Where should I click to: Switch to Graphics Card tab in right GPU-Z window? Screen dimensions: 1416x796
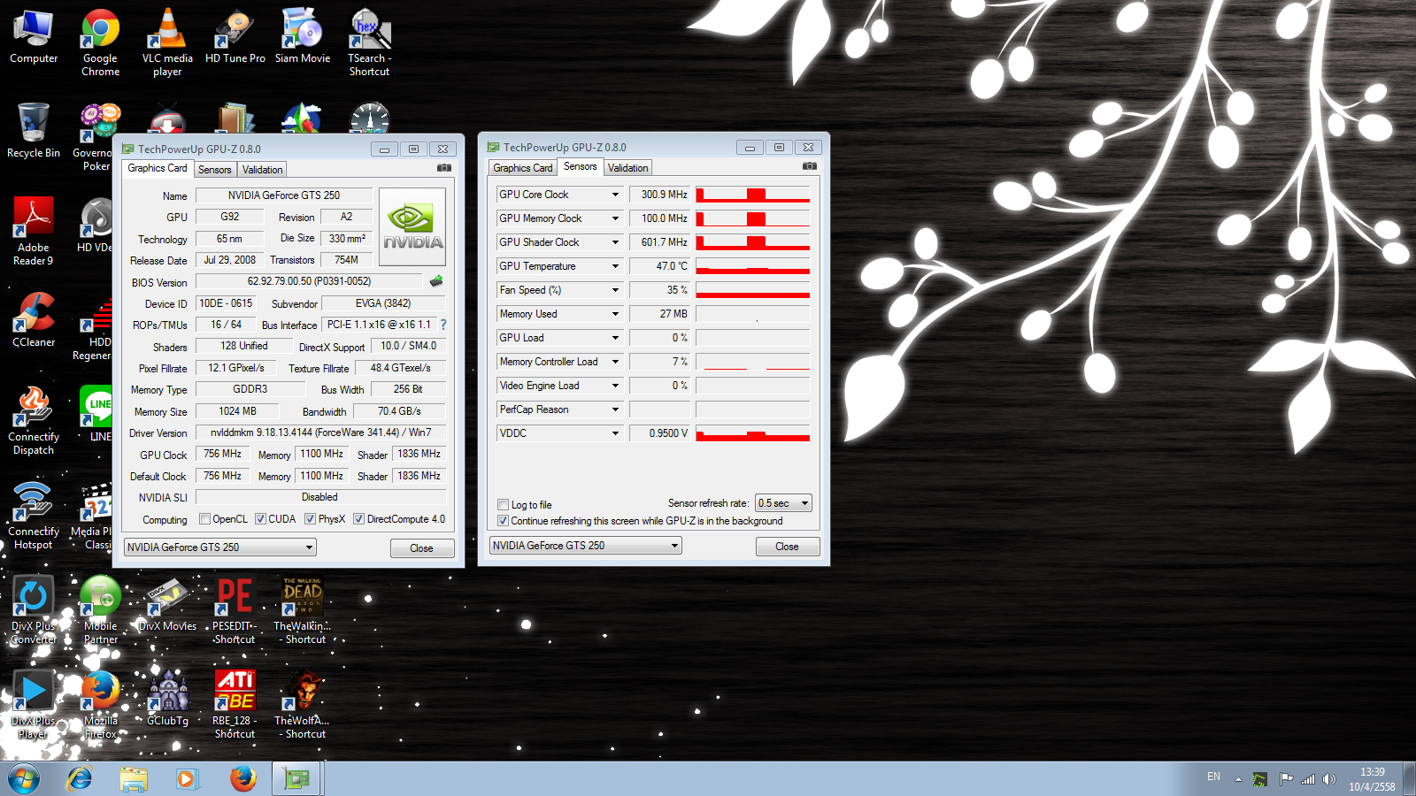coord(523,168)
